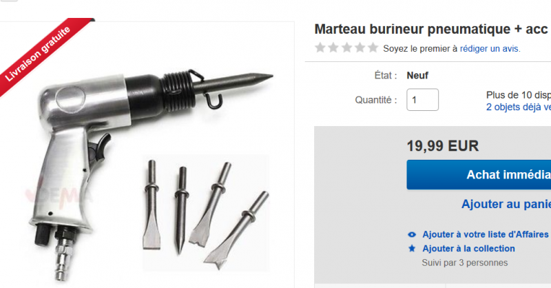
Task: Open the 2 objets déjà vendus link
Action: (x=519, y=107)
